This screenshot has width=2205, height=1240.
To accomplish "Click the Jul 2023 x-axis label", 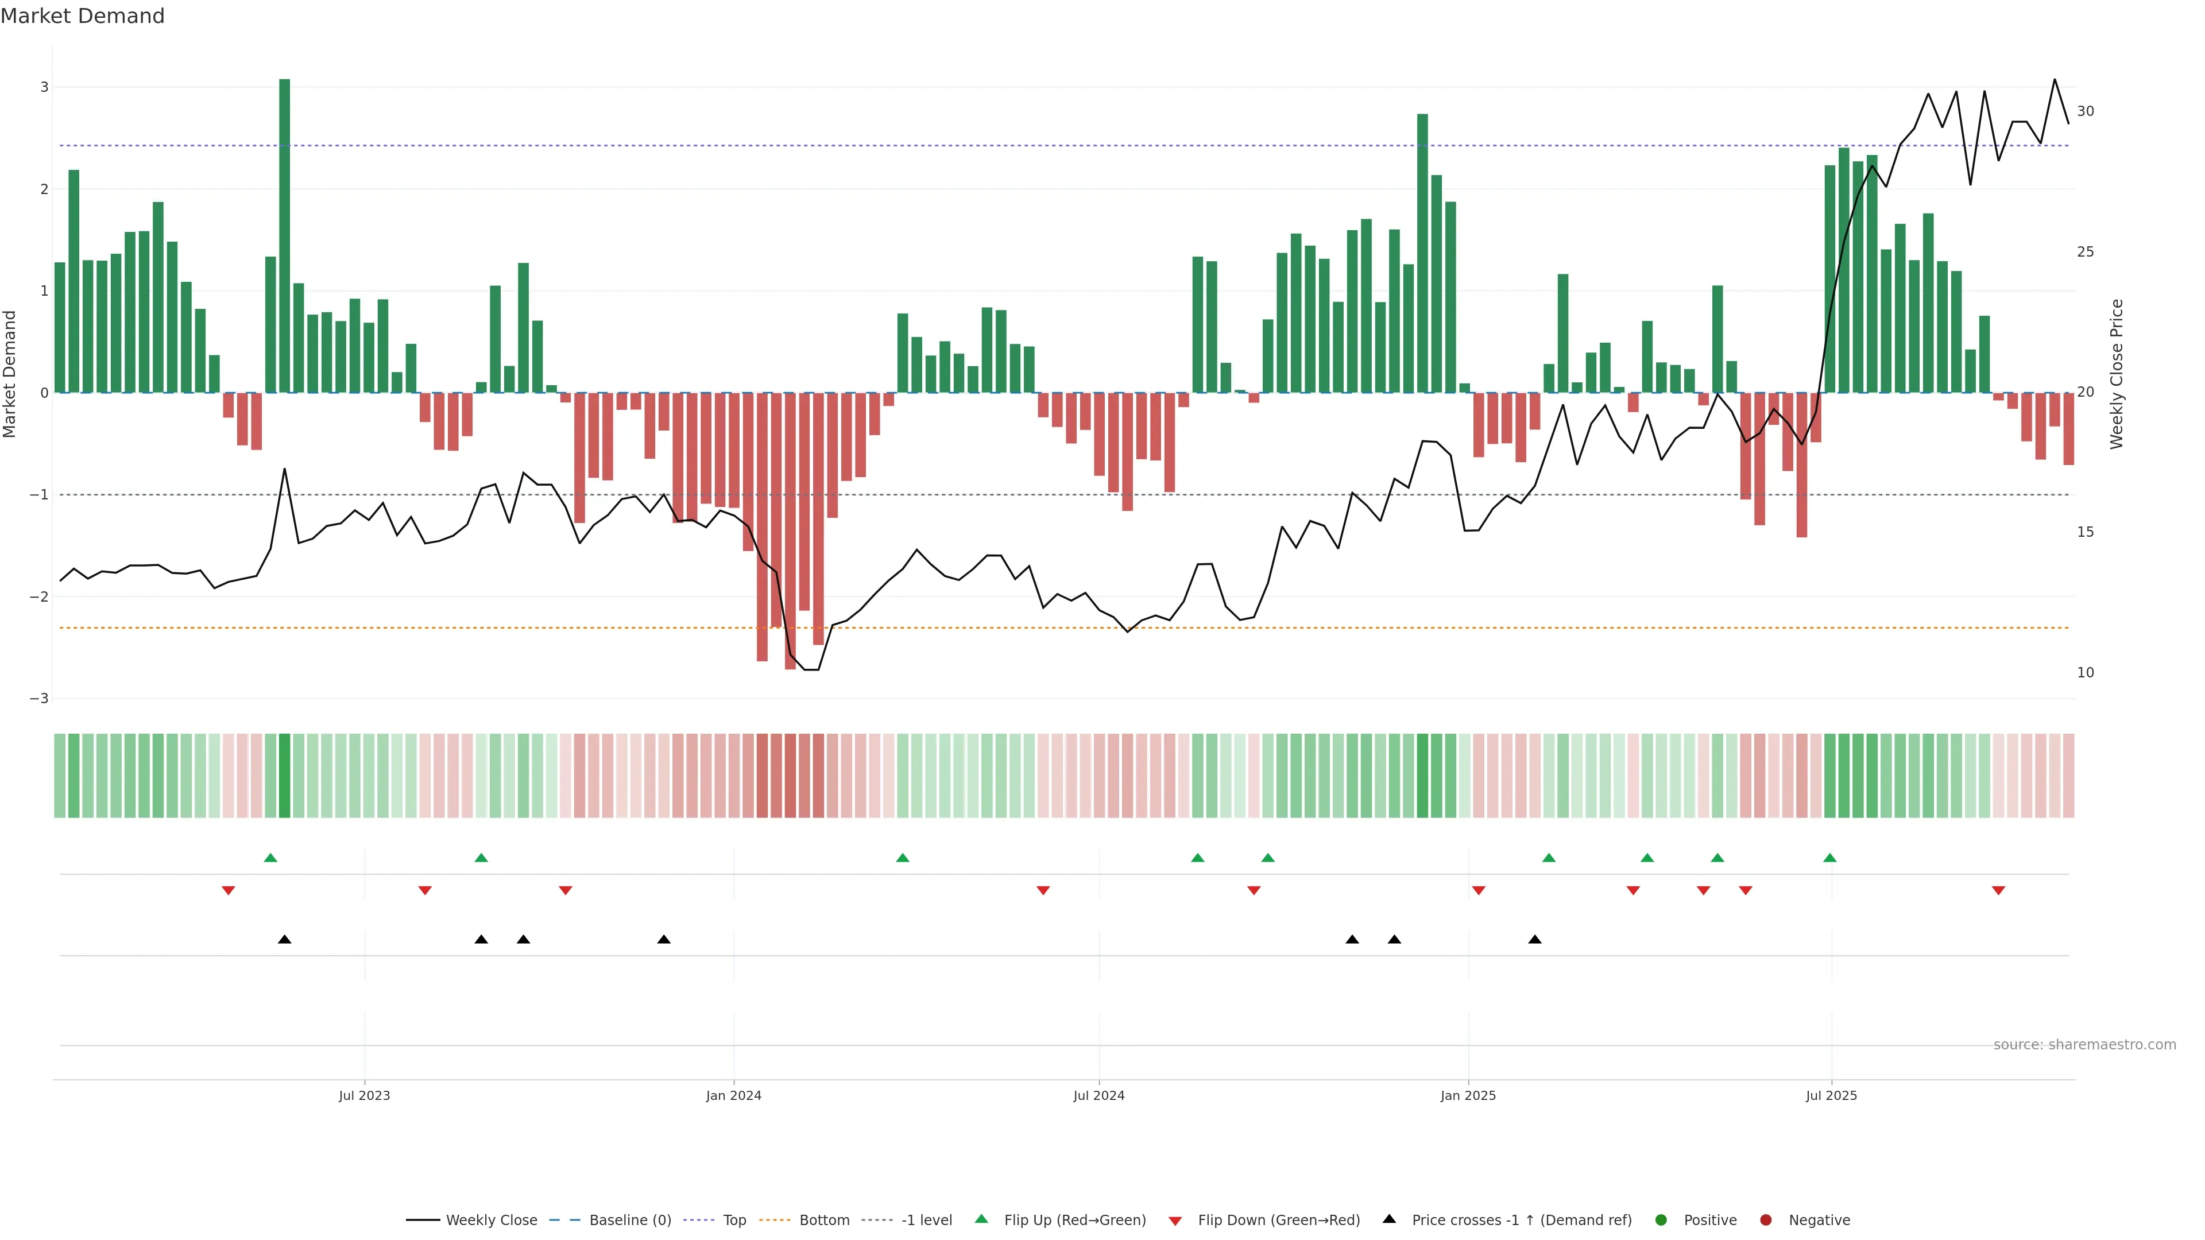I will (364, 1095).
